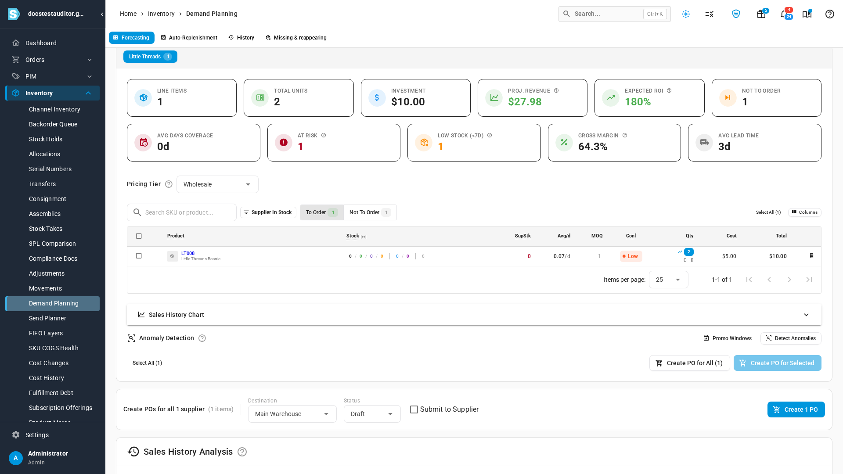
Task: Open the LT008 product link
Action: [x=188, y=253]
